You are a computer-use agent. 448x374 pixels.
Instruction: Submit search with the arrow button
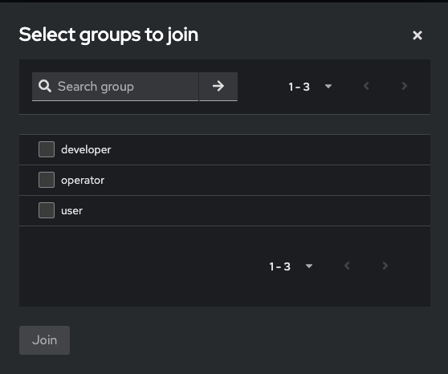218,87
